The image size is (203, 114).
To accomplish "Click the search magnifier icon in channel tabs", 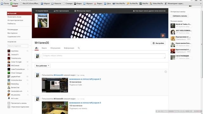I will (x=79, y=48).
